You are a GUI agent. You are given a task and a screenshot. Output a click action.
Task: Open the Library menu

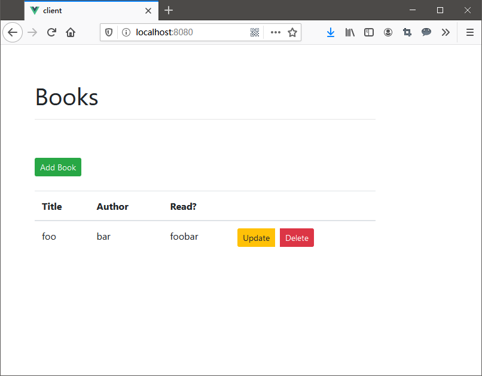pos(350,32)
